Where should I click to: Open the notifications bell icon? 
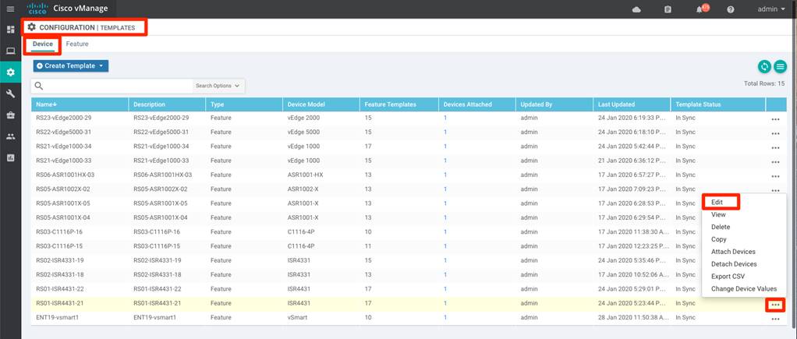[x=700, y=9]
